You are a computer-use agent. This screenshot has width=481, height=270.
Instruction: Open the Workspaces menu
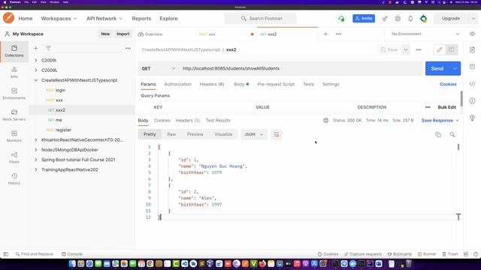[x=59, y=18]
